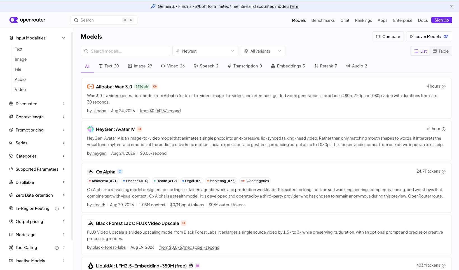Click the In-Region Routing info icon
This screenshot has height=270, width=459.
coord(57,208)
